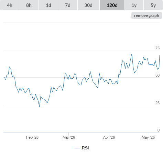Click the remove graph button
The height and width of the screenshot is (157, 163).
[x=146, y=16]
